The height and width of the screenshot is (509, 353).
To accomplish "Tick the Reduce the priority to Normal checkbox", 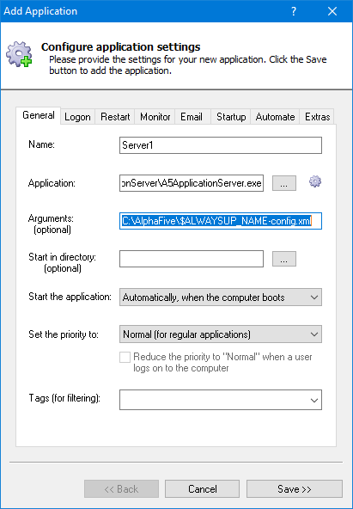I will coord(125,357).
